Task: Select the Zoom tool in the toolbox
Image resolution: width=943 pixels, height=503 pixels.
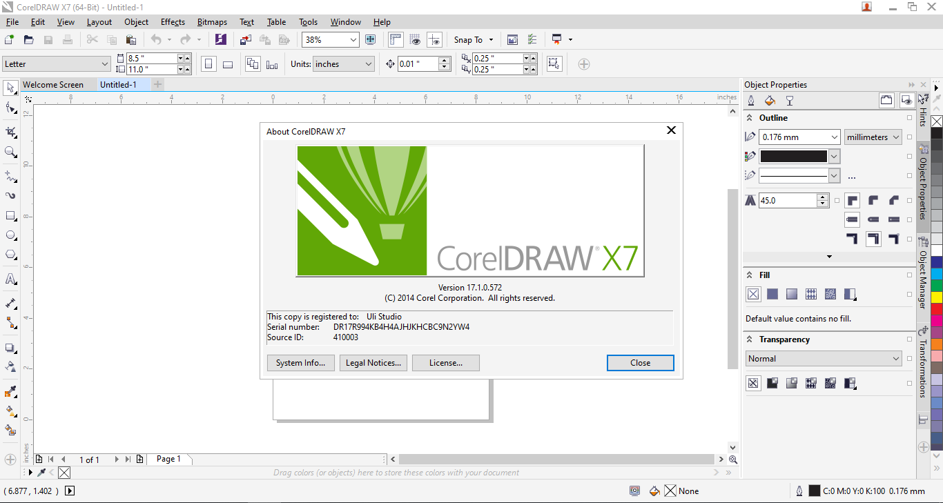Action: [x=10, y=150]
